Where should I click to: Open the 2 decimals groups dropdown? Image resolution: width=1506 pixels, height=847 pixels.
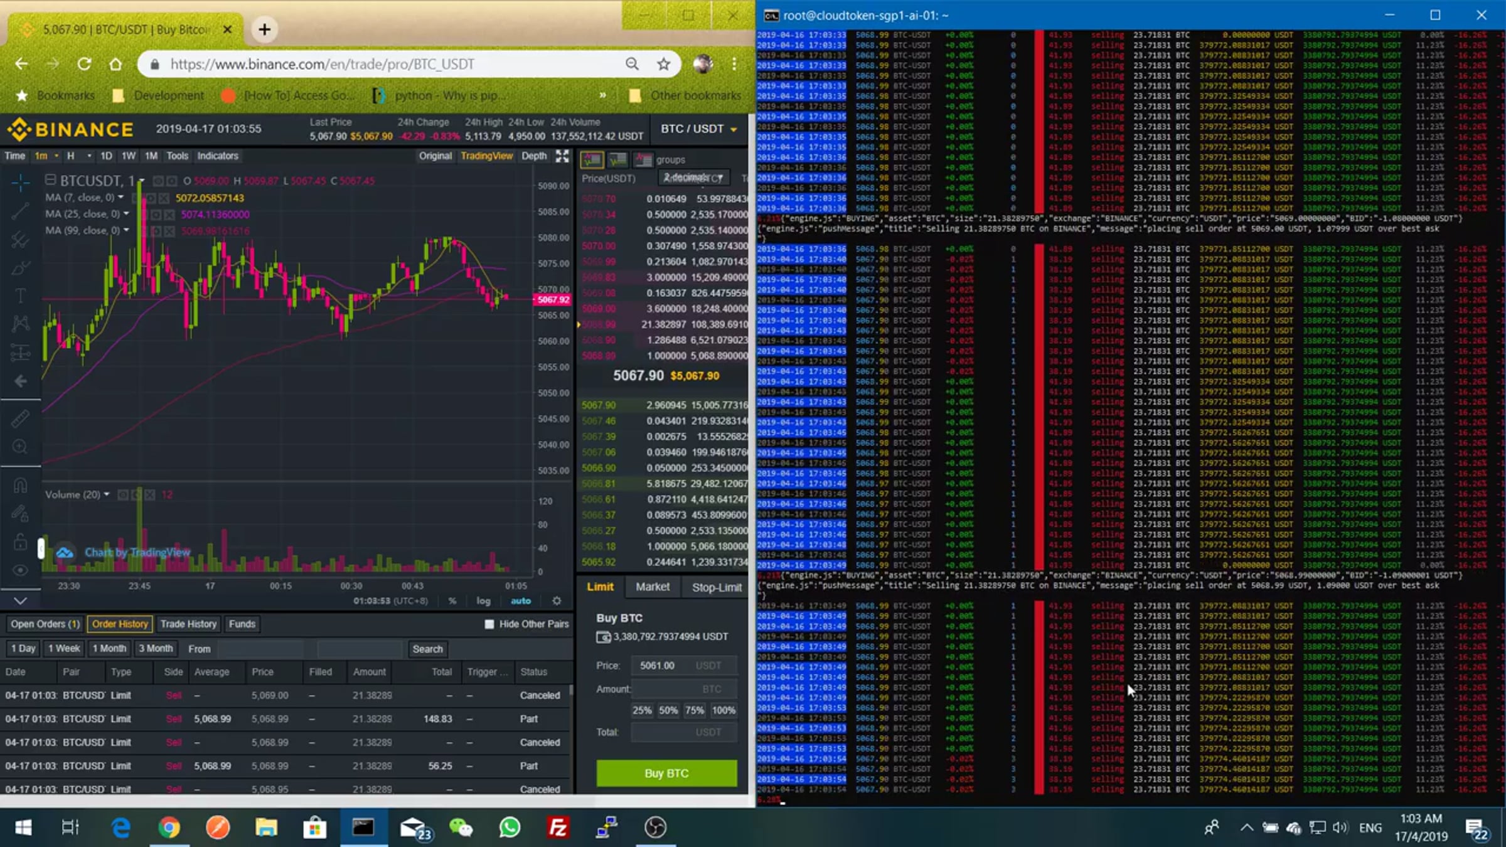point(693,178)
